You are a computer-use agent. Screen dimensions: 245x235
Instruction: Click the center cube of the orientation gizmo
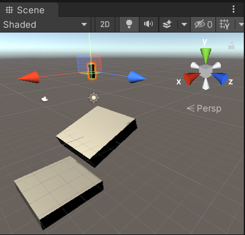tap(206, 71)
